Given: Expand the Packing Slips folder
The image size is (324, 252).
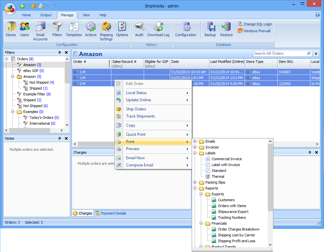Looking at the screenshot, I should tap(195, 182).
